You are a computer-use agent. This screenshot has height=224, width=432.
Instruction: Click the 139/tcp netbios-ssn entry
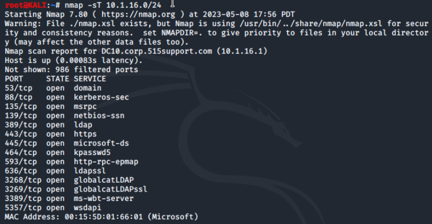point(64,116)
